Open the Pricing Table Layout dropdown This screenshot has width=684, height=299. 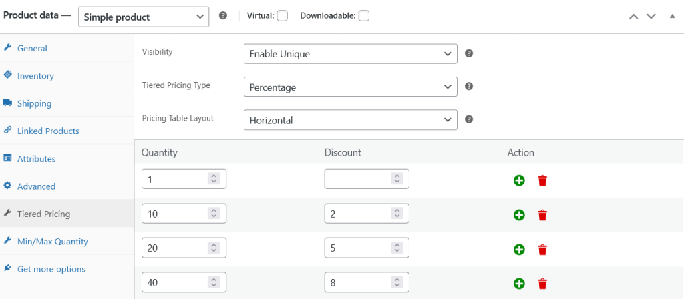pyautogui.click(x=350, y=120)
